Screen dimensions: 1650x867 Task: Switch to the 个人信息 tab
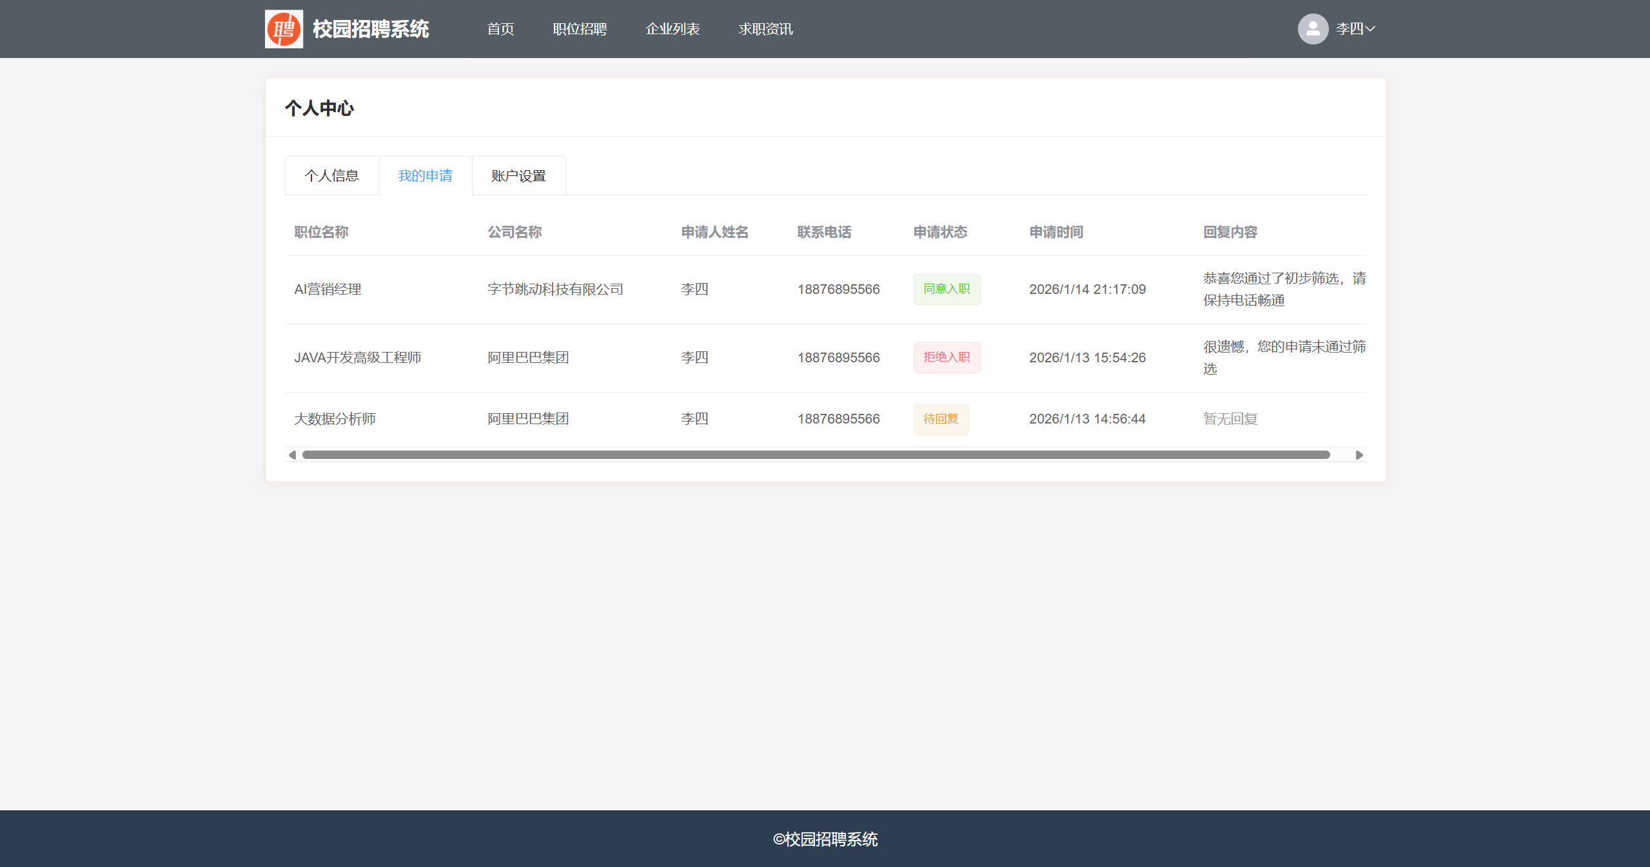click(331, 175)
